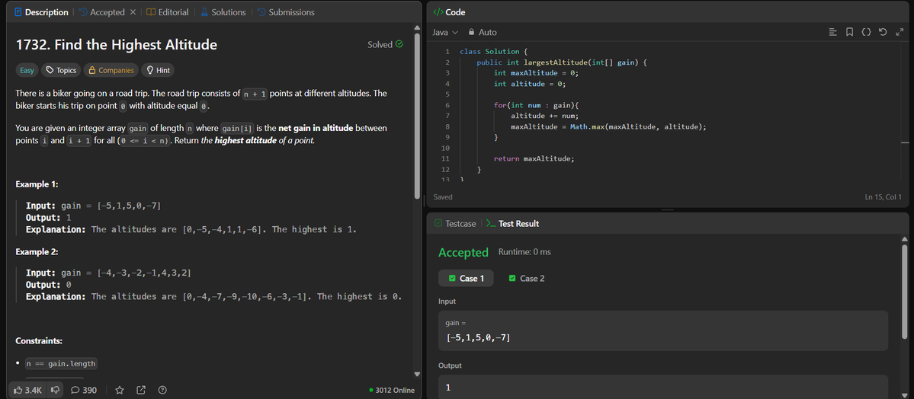Downvote the problem with thumbs down
Screen dimensions: 914x399
[56, 390]
